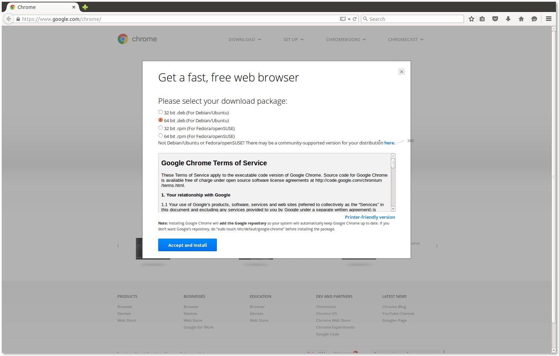
Task: View site security via the padlock icon
Action: 18,19
